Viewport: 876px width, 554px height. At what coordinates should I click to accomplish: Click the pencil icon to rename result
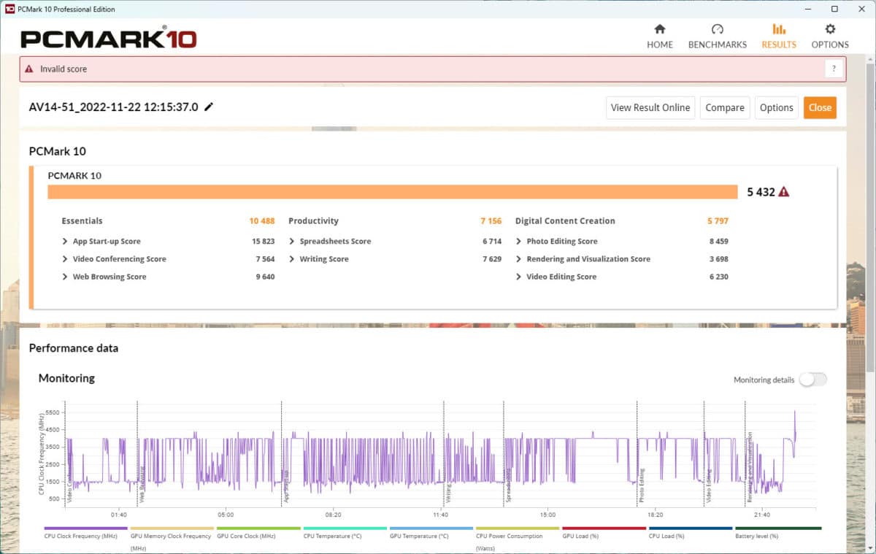[209, 107]
